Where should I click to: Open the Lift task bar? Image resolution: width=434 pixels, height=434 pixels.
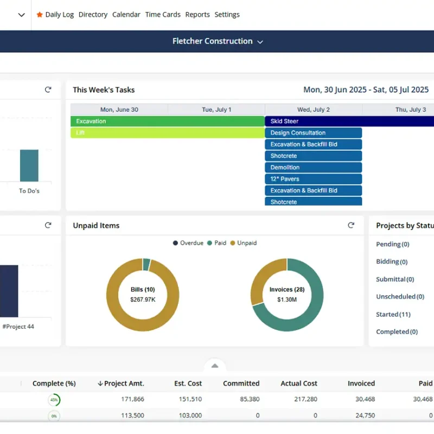(x=168, y=133)
